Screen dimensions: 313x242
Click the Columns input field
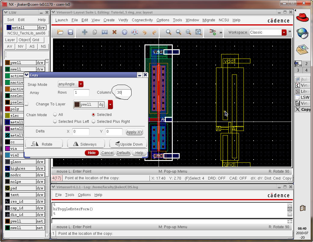[x=123, y=93]
